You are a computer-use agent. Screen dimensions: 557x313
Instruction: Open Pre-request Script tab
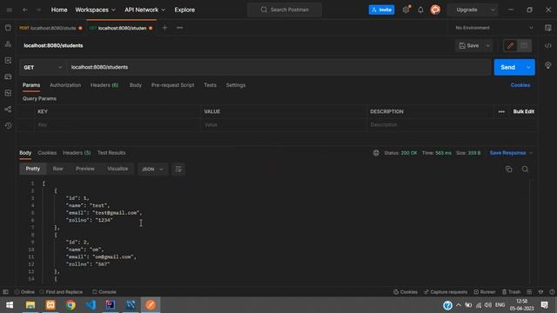point(172,85)
